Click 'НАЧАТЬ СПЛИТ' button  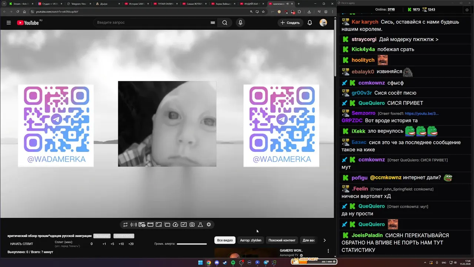pos(21,244)
